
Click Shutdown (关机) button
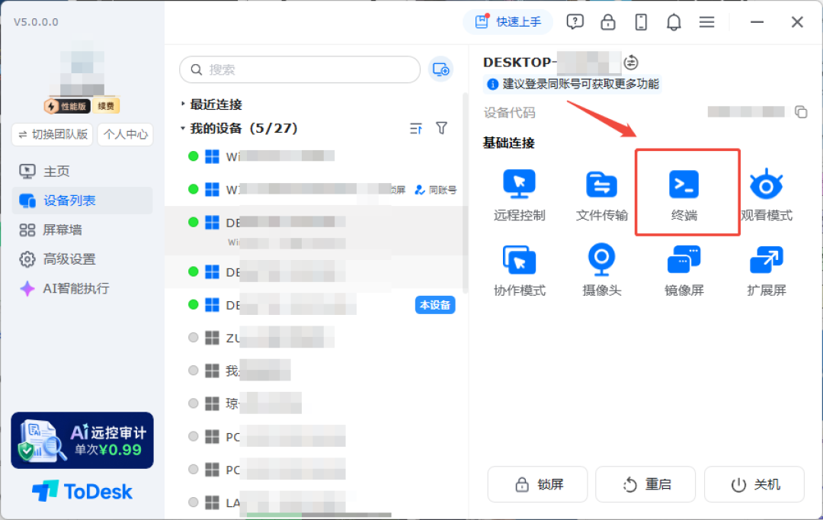coord(754,484)
